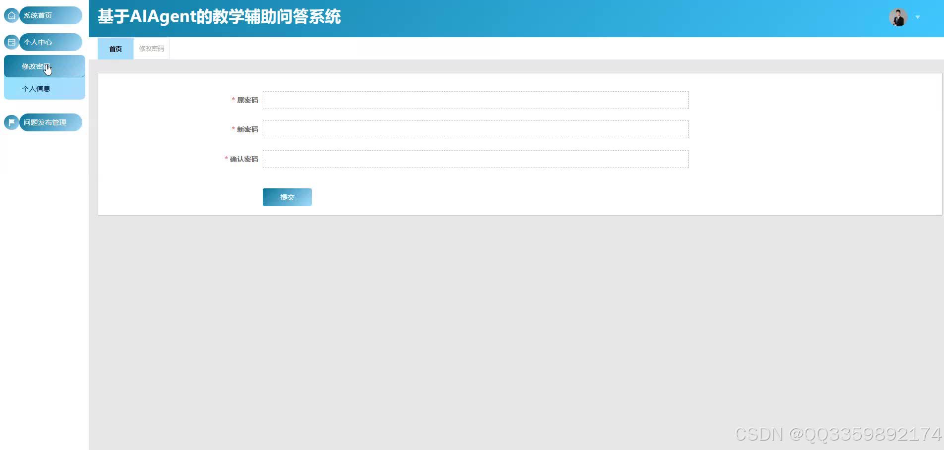
Task: Switch to the 首页 tab
Action: tap(116, 49)
